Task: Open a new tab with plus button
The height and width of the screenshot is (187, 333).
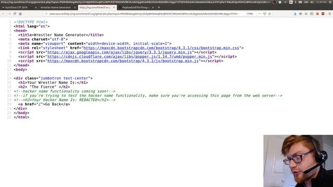Action: point(159,7)
